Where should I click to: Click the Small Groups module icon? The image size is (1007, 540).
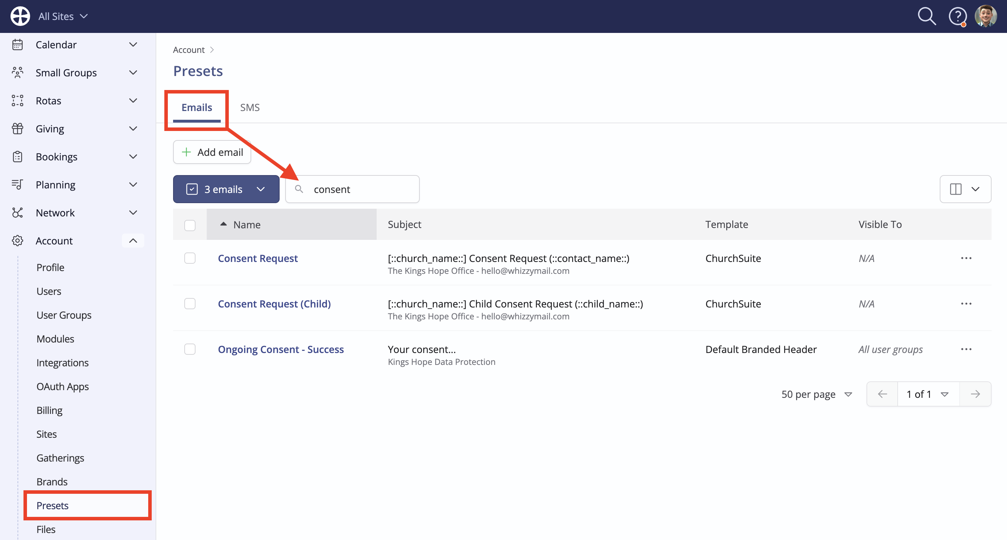(18, 73)
